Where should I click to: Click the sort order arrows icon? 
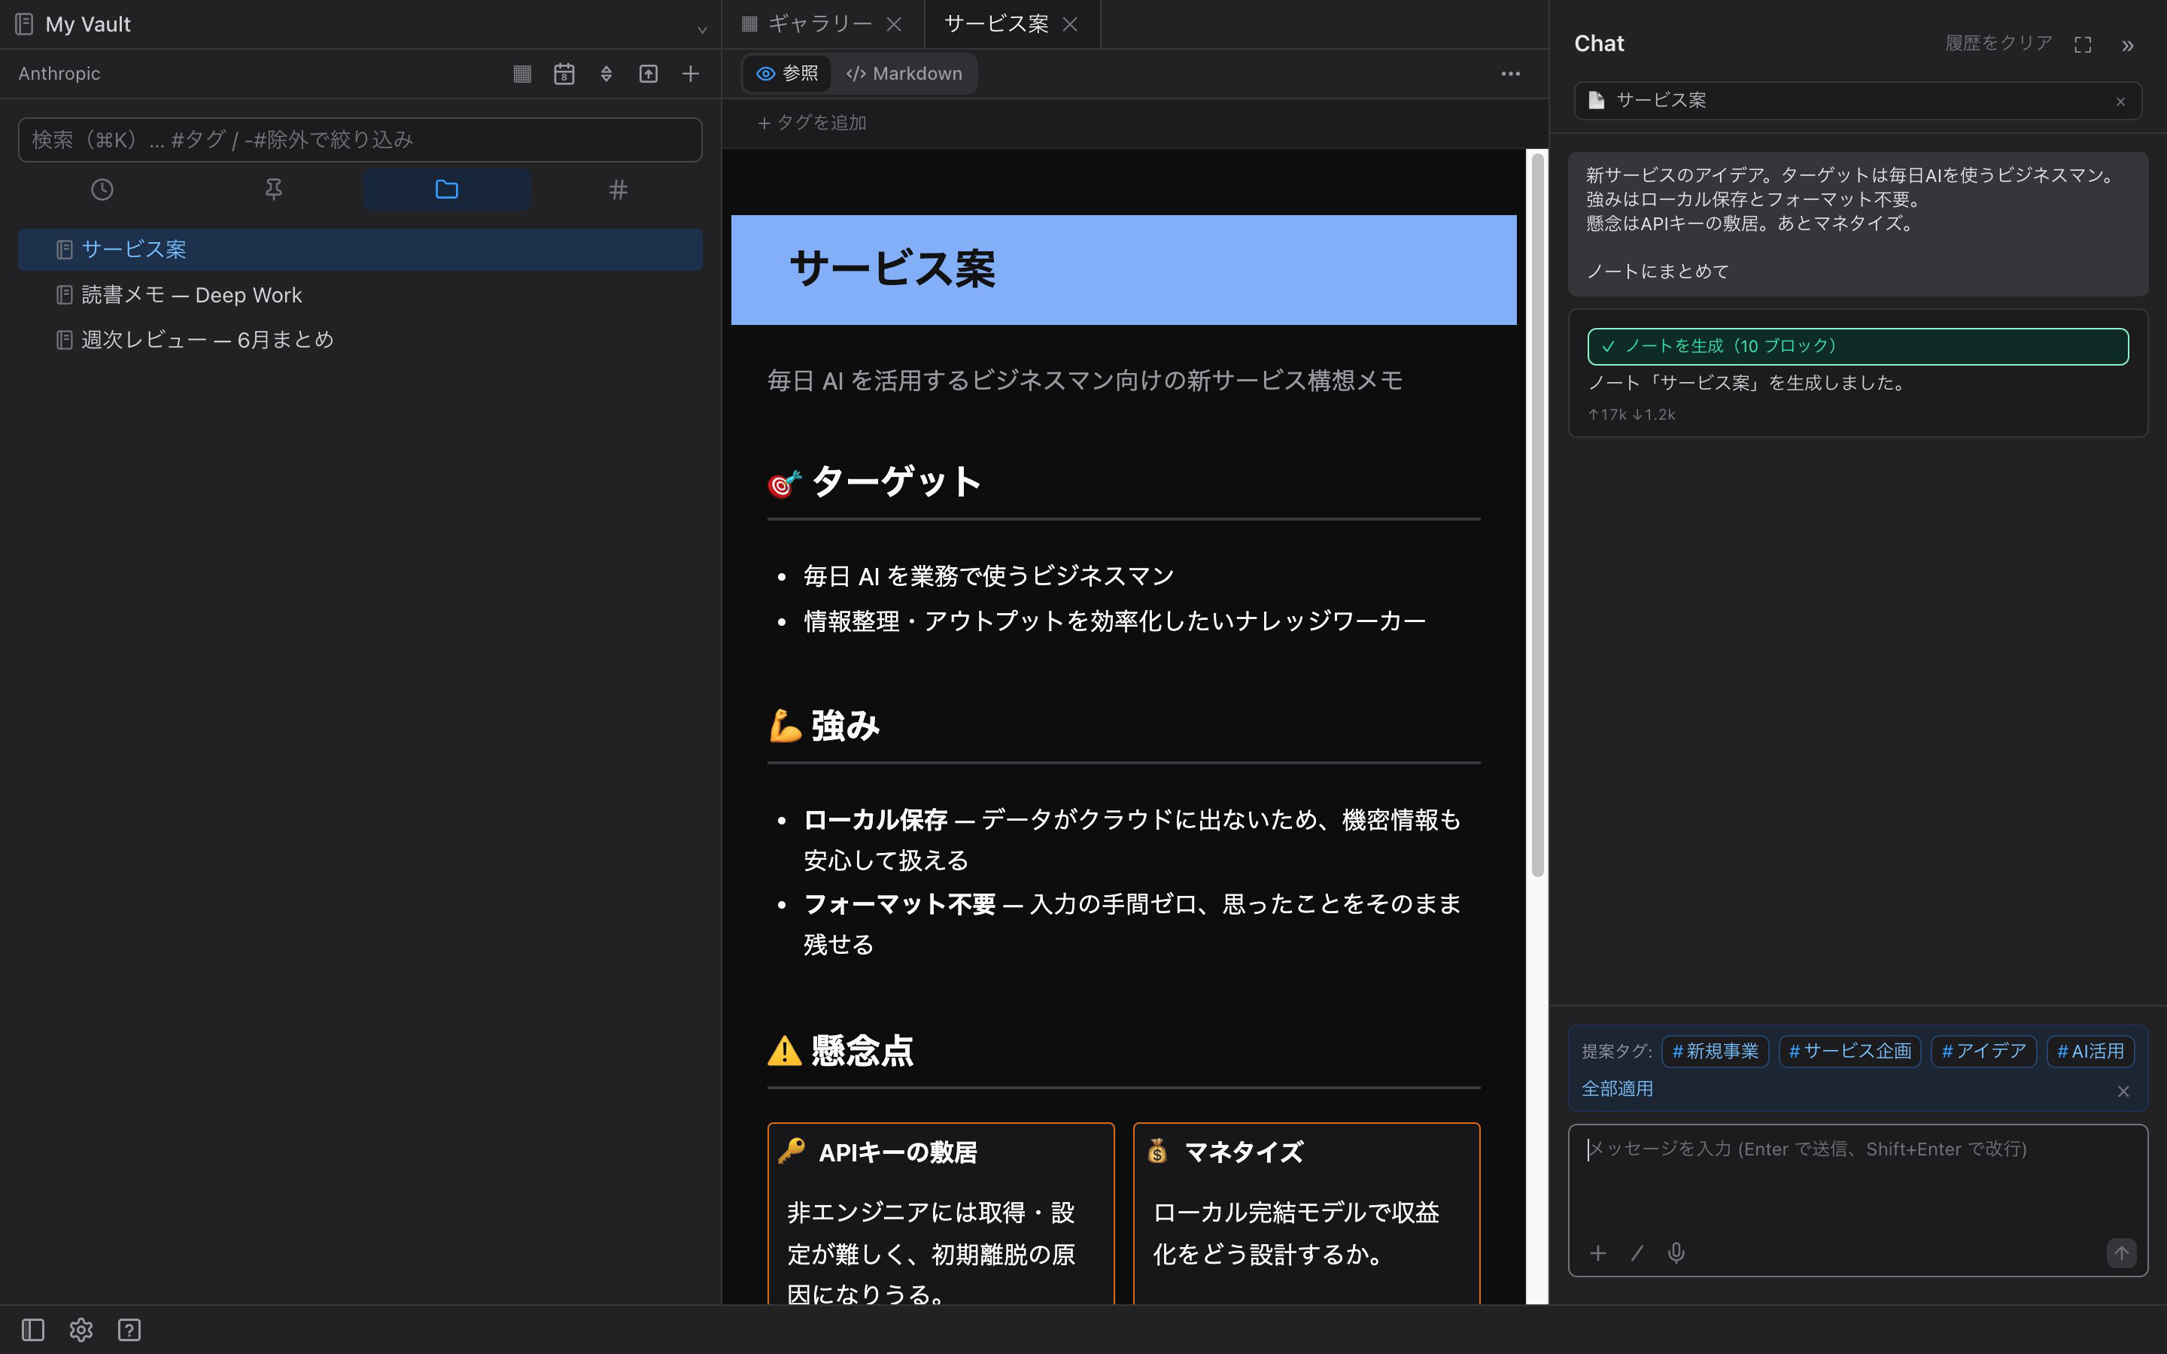(x=606, y=74)
